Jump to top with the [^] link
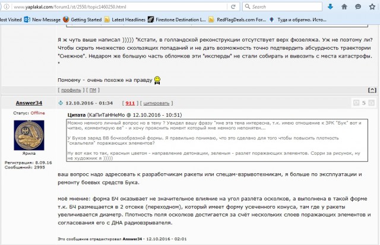Screen dimensions: 380x245 coord(372,90)
